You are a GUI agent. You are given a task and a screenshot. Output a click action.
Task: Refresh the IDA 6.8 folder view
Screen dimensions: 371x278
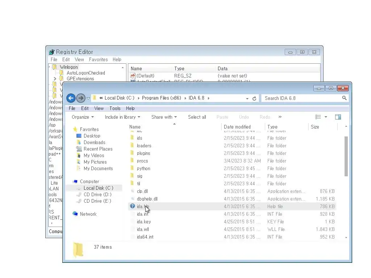click(x=254, y=98)
